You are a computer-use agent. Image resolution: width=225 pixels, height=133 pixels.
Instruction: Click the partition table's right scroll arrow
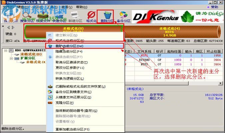(220, 83)
